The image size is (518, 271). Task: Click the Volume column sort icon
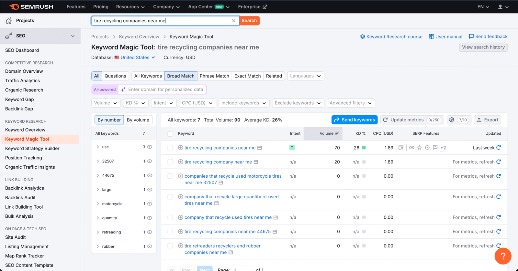pos(337,133)
